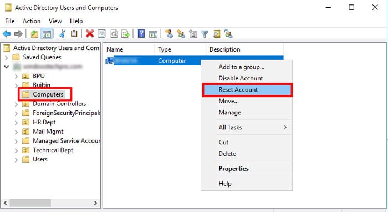Viewport: 388px width, 212px height.
Task: Open Properties toolbar icon
Action: pyautogui.click(x=101, y=33)
